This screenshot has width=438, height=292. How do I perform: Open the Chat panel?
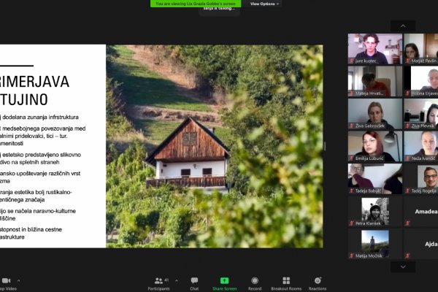(x=194, y=282)
